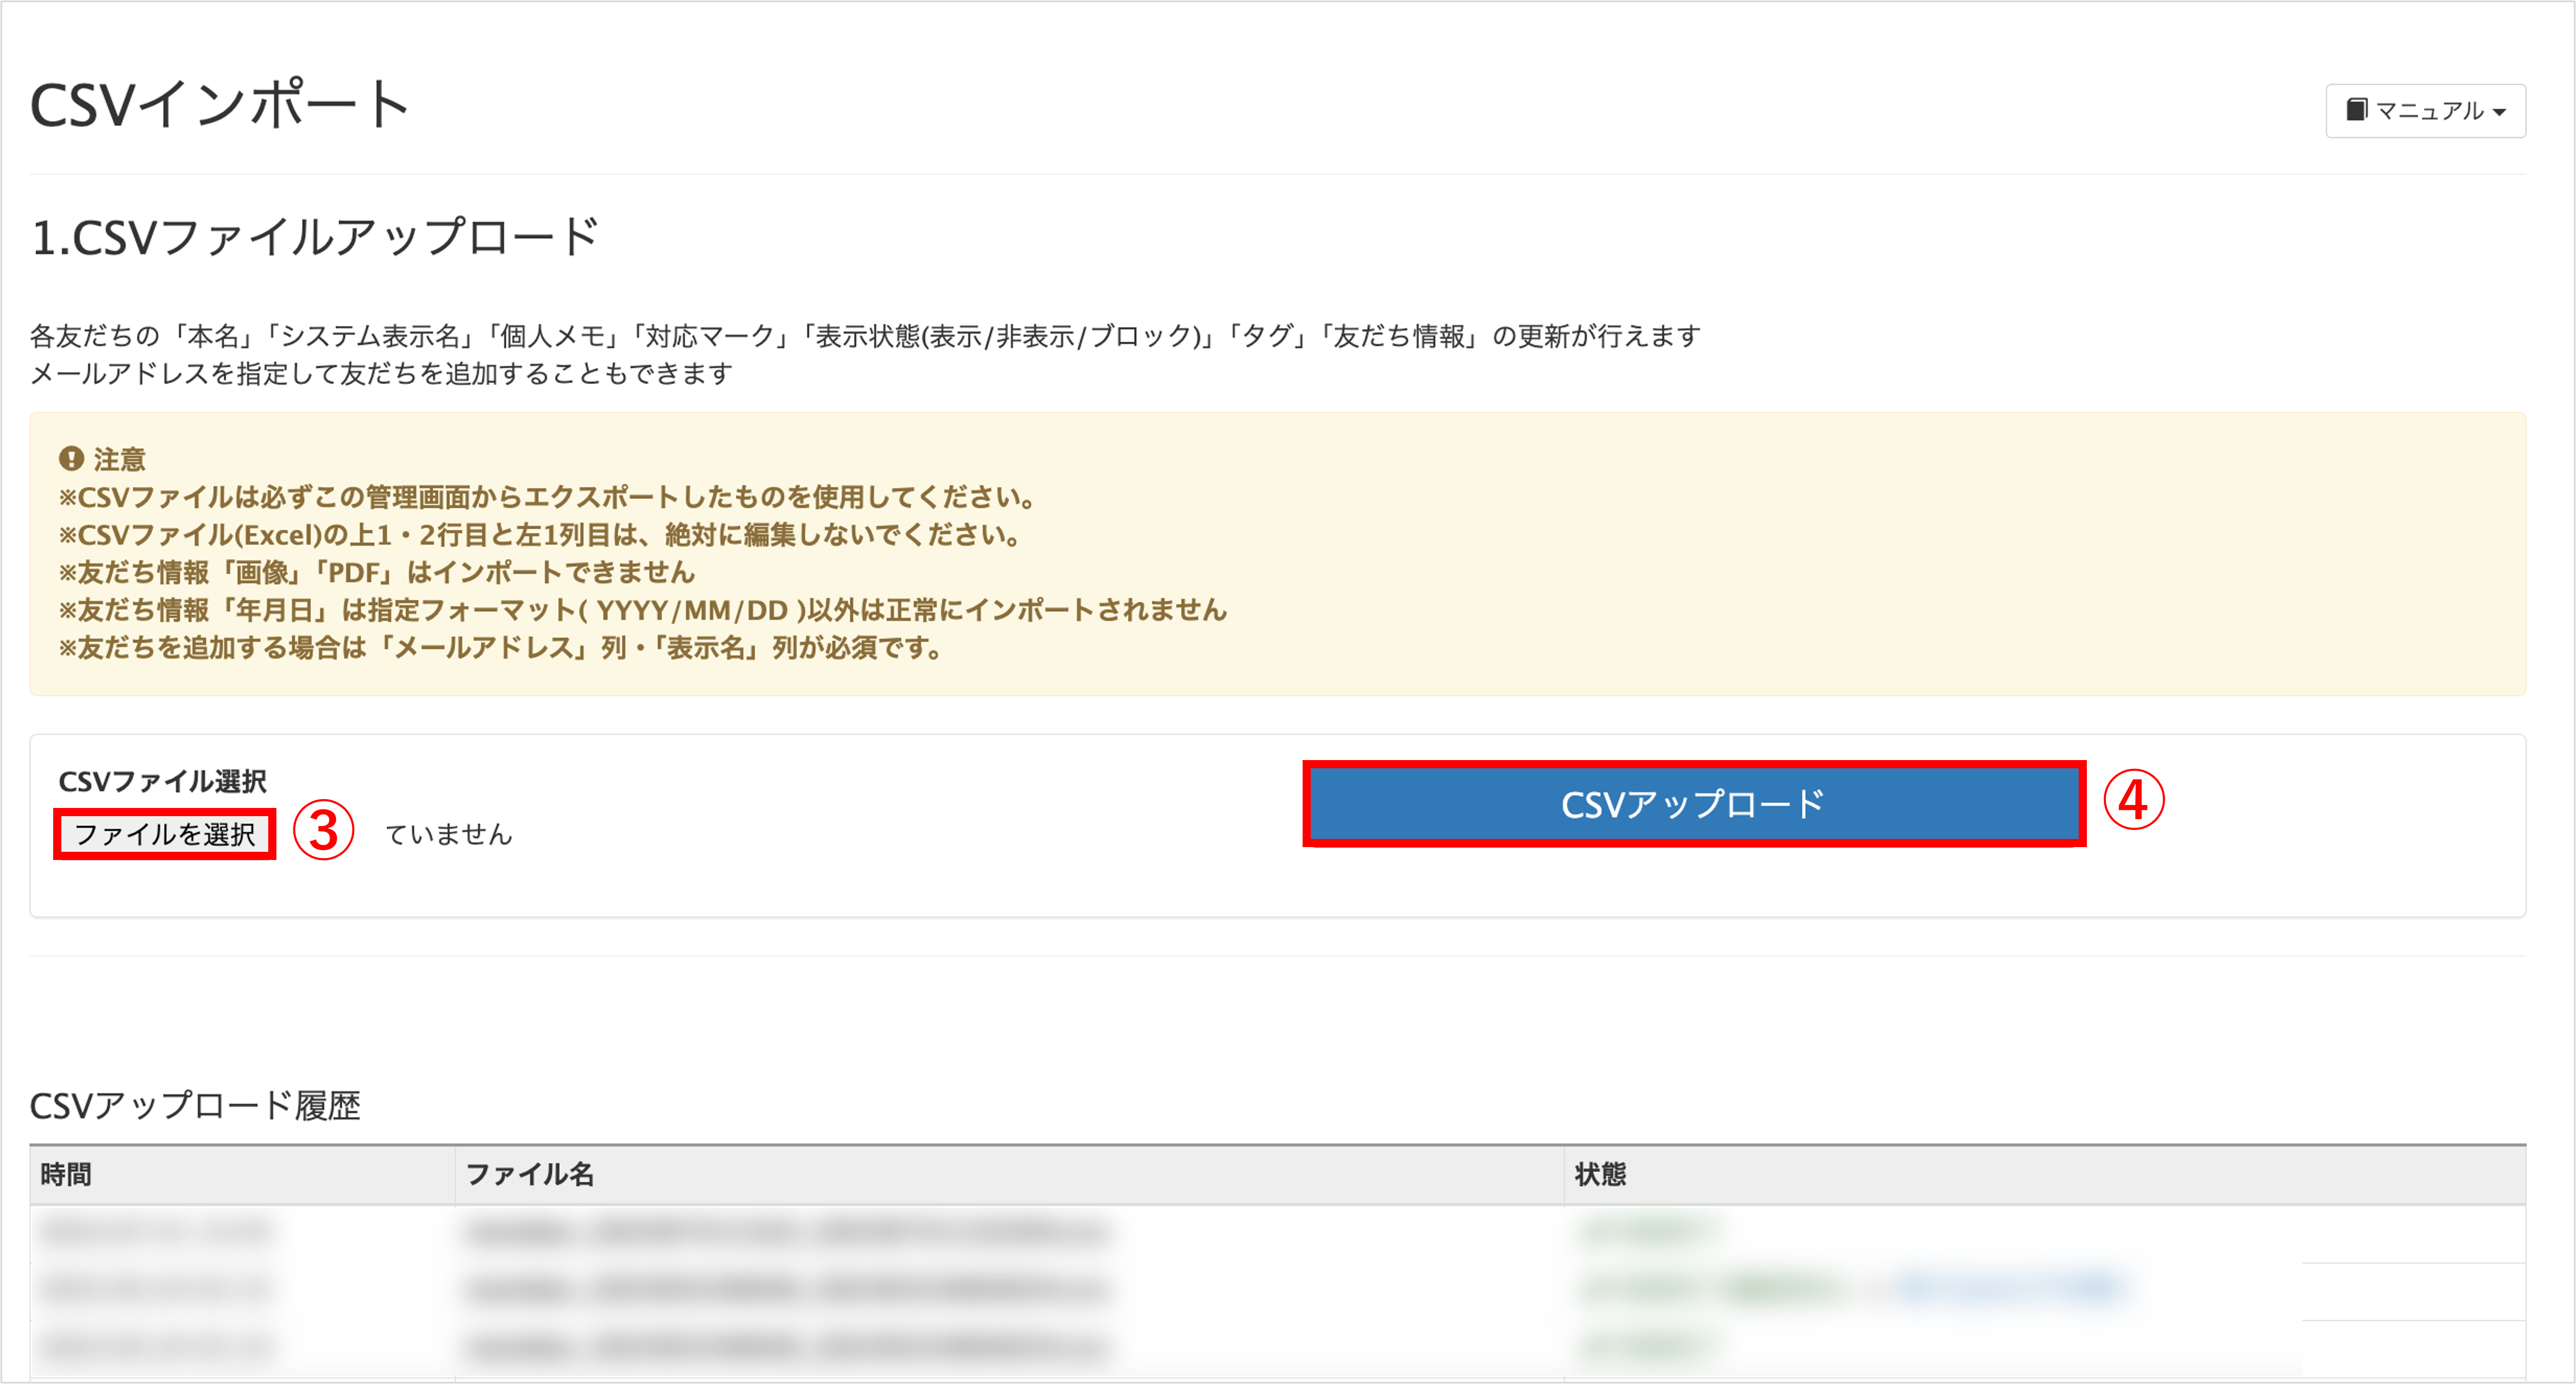Image resolution: width=2576 pixels, height=1384 pixels.
Task: Click the ファイルを選択 button
Action: coord(163,833)
